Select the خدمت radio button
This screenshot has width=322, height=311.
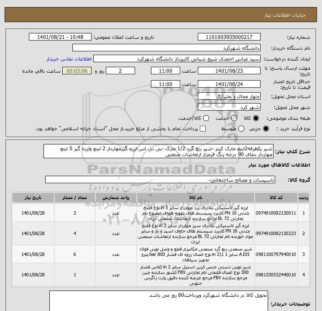[234, 118]
